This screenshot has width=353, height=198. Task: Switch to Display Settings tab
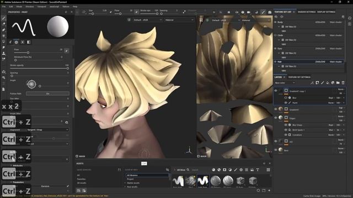pos(326,12)
